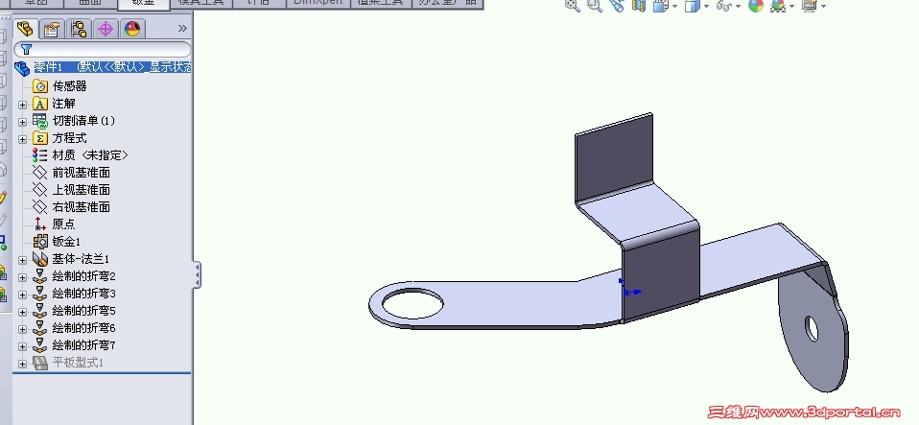Click the Display Style box icon
919x425 pixels.
tap(693, 6)
